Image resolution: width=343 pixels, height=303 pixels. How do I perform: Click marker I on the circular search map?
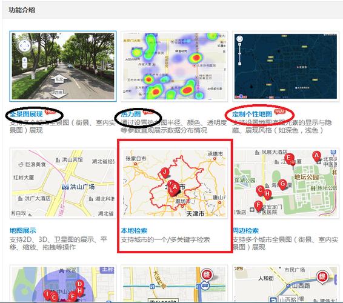coord(47,295)
